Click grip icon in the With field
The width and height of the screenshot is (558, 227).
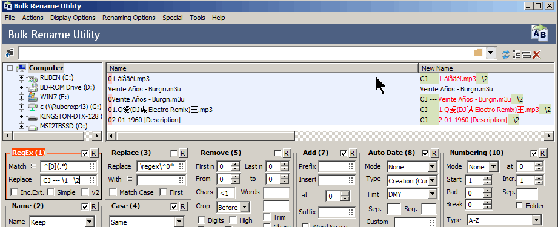point(182,180)
